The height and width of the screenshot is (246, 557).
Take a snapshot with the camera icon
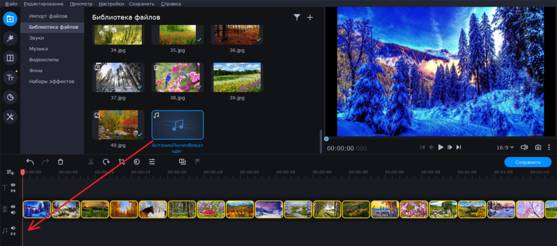coord(538,147)
